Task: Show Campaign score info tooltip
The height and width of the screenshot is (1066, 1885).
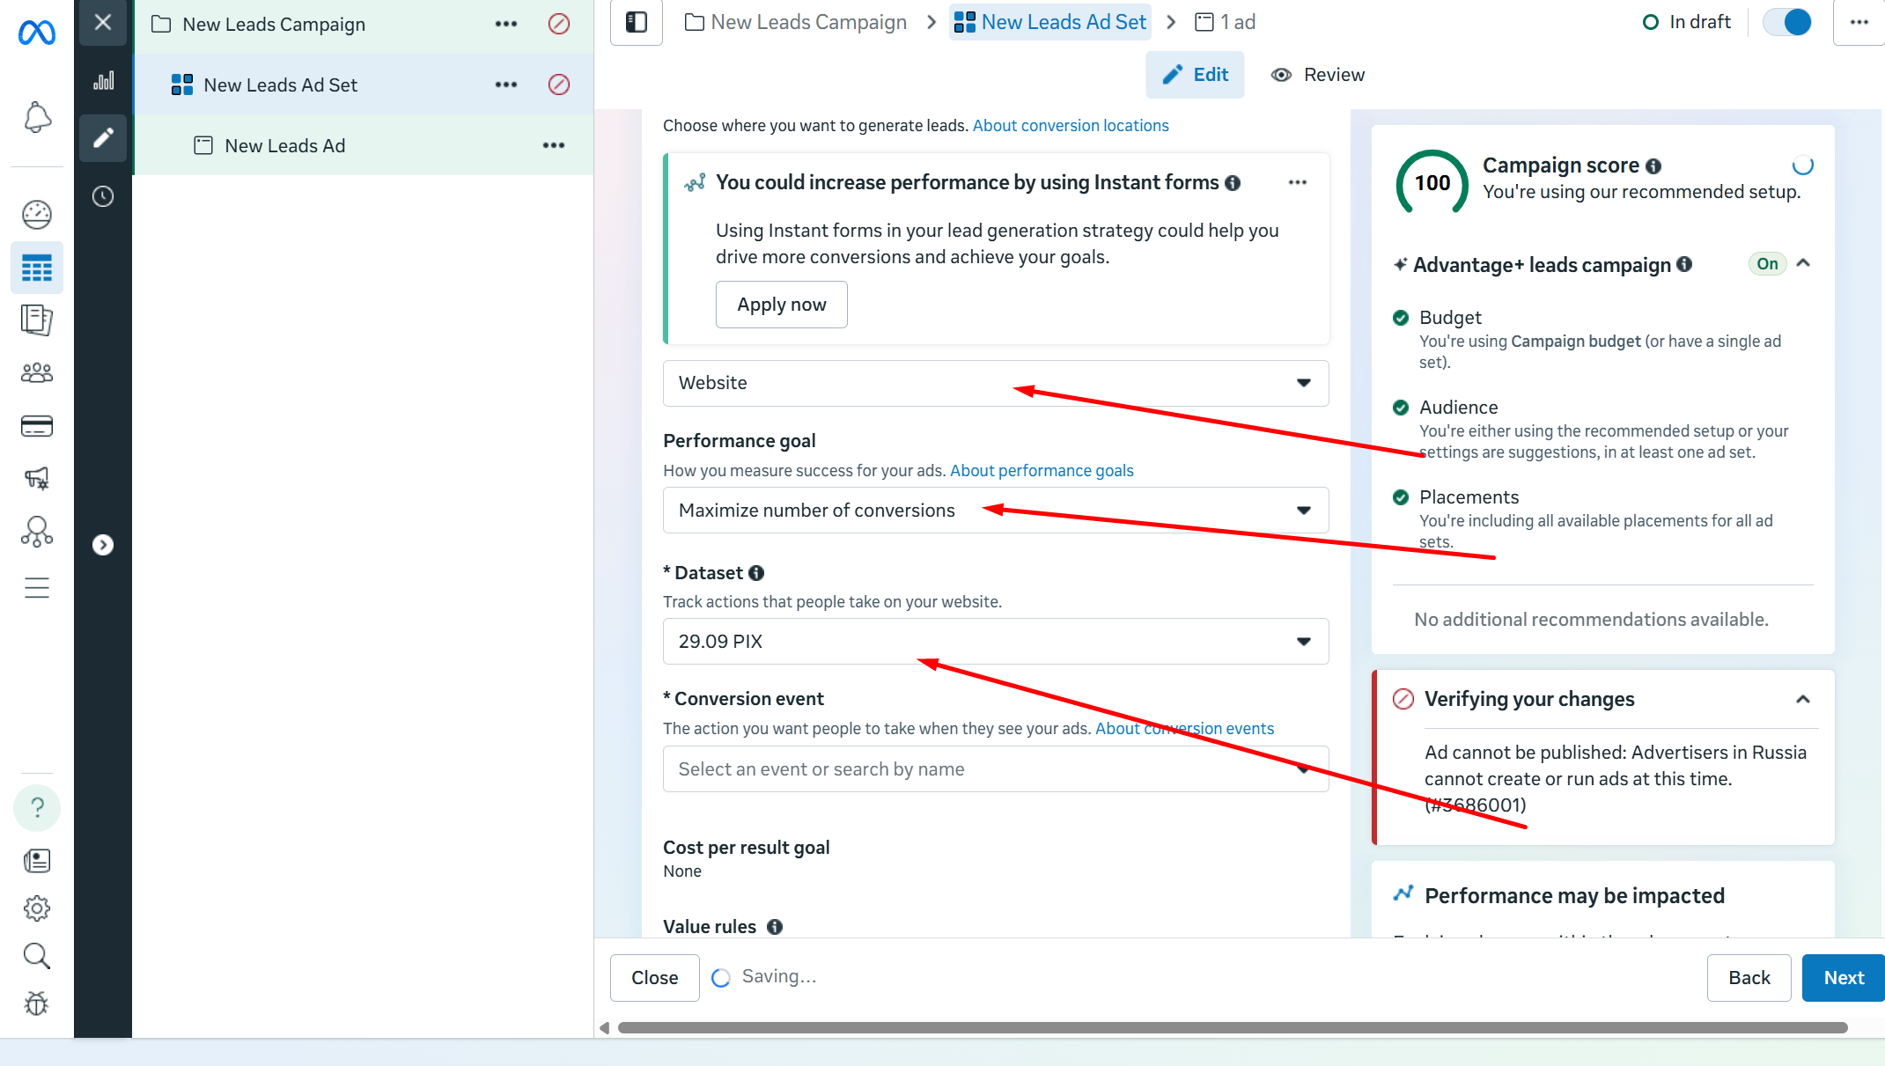Action: pos(1653,165)
